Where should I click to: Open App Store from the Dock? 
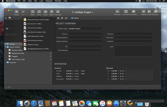coord(116,103)
